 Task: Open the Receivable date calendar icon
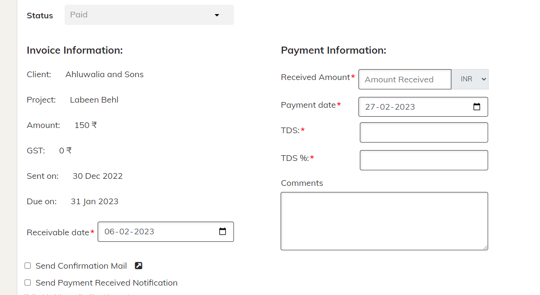click(223, 231)
